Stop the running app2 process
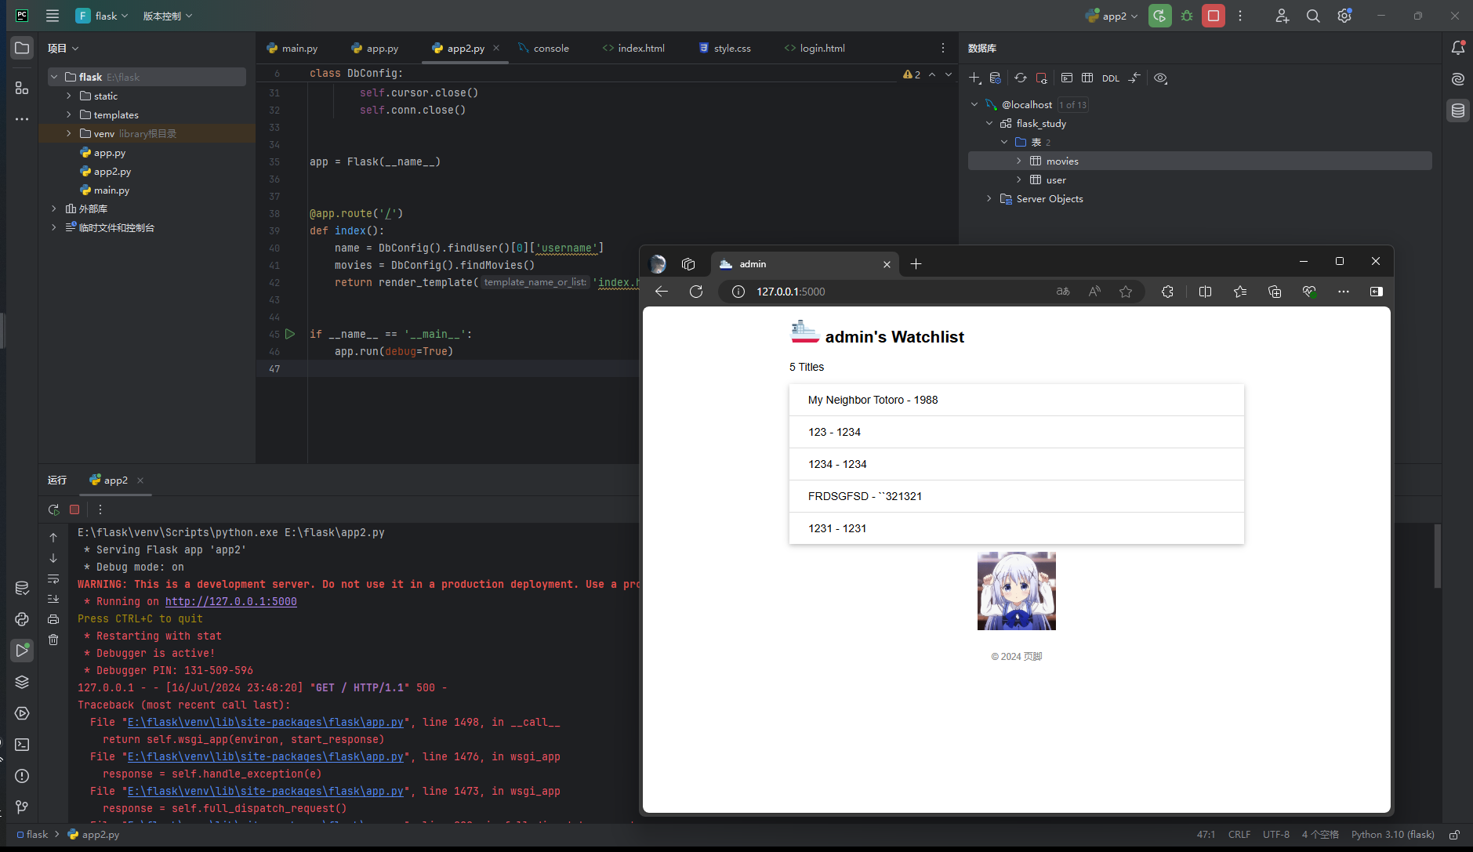 1214,16
